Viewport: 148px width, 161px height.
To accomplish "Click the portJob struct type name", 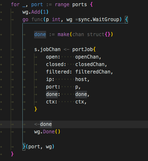I will (82, 49).
